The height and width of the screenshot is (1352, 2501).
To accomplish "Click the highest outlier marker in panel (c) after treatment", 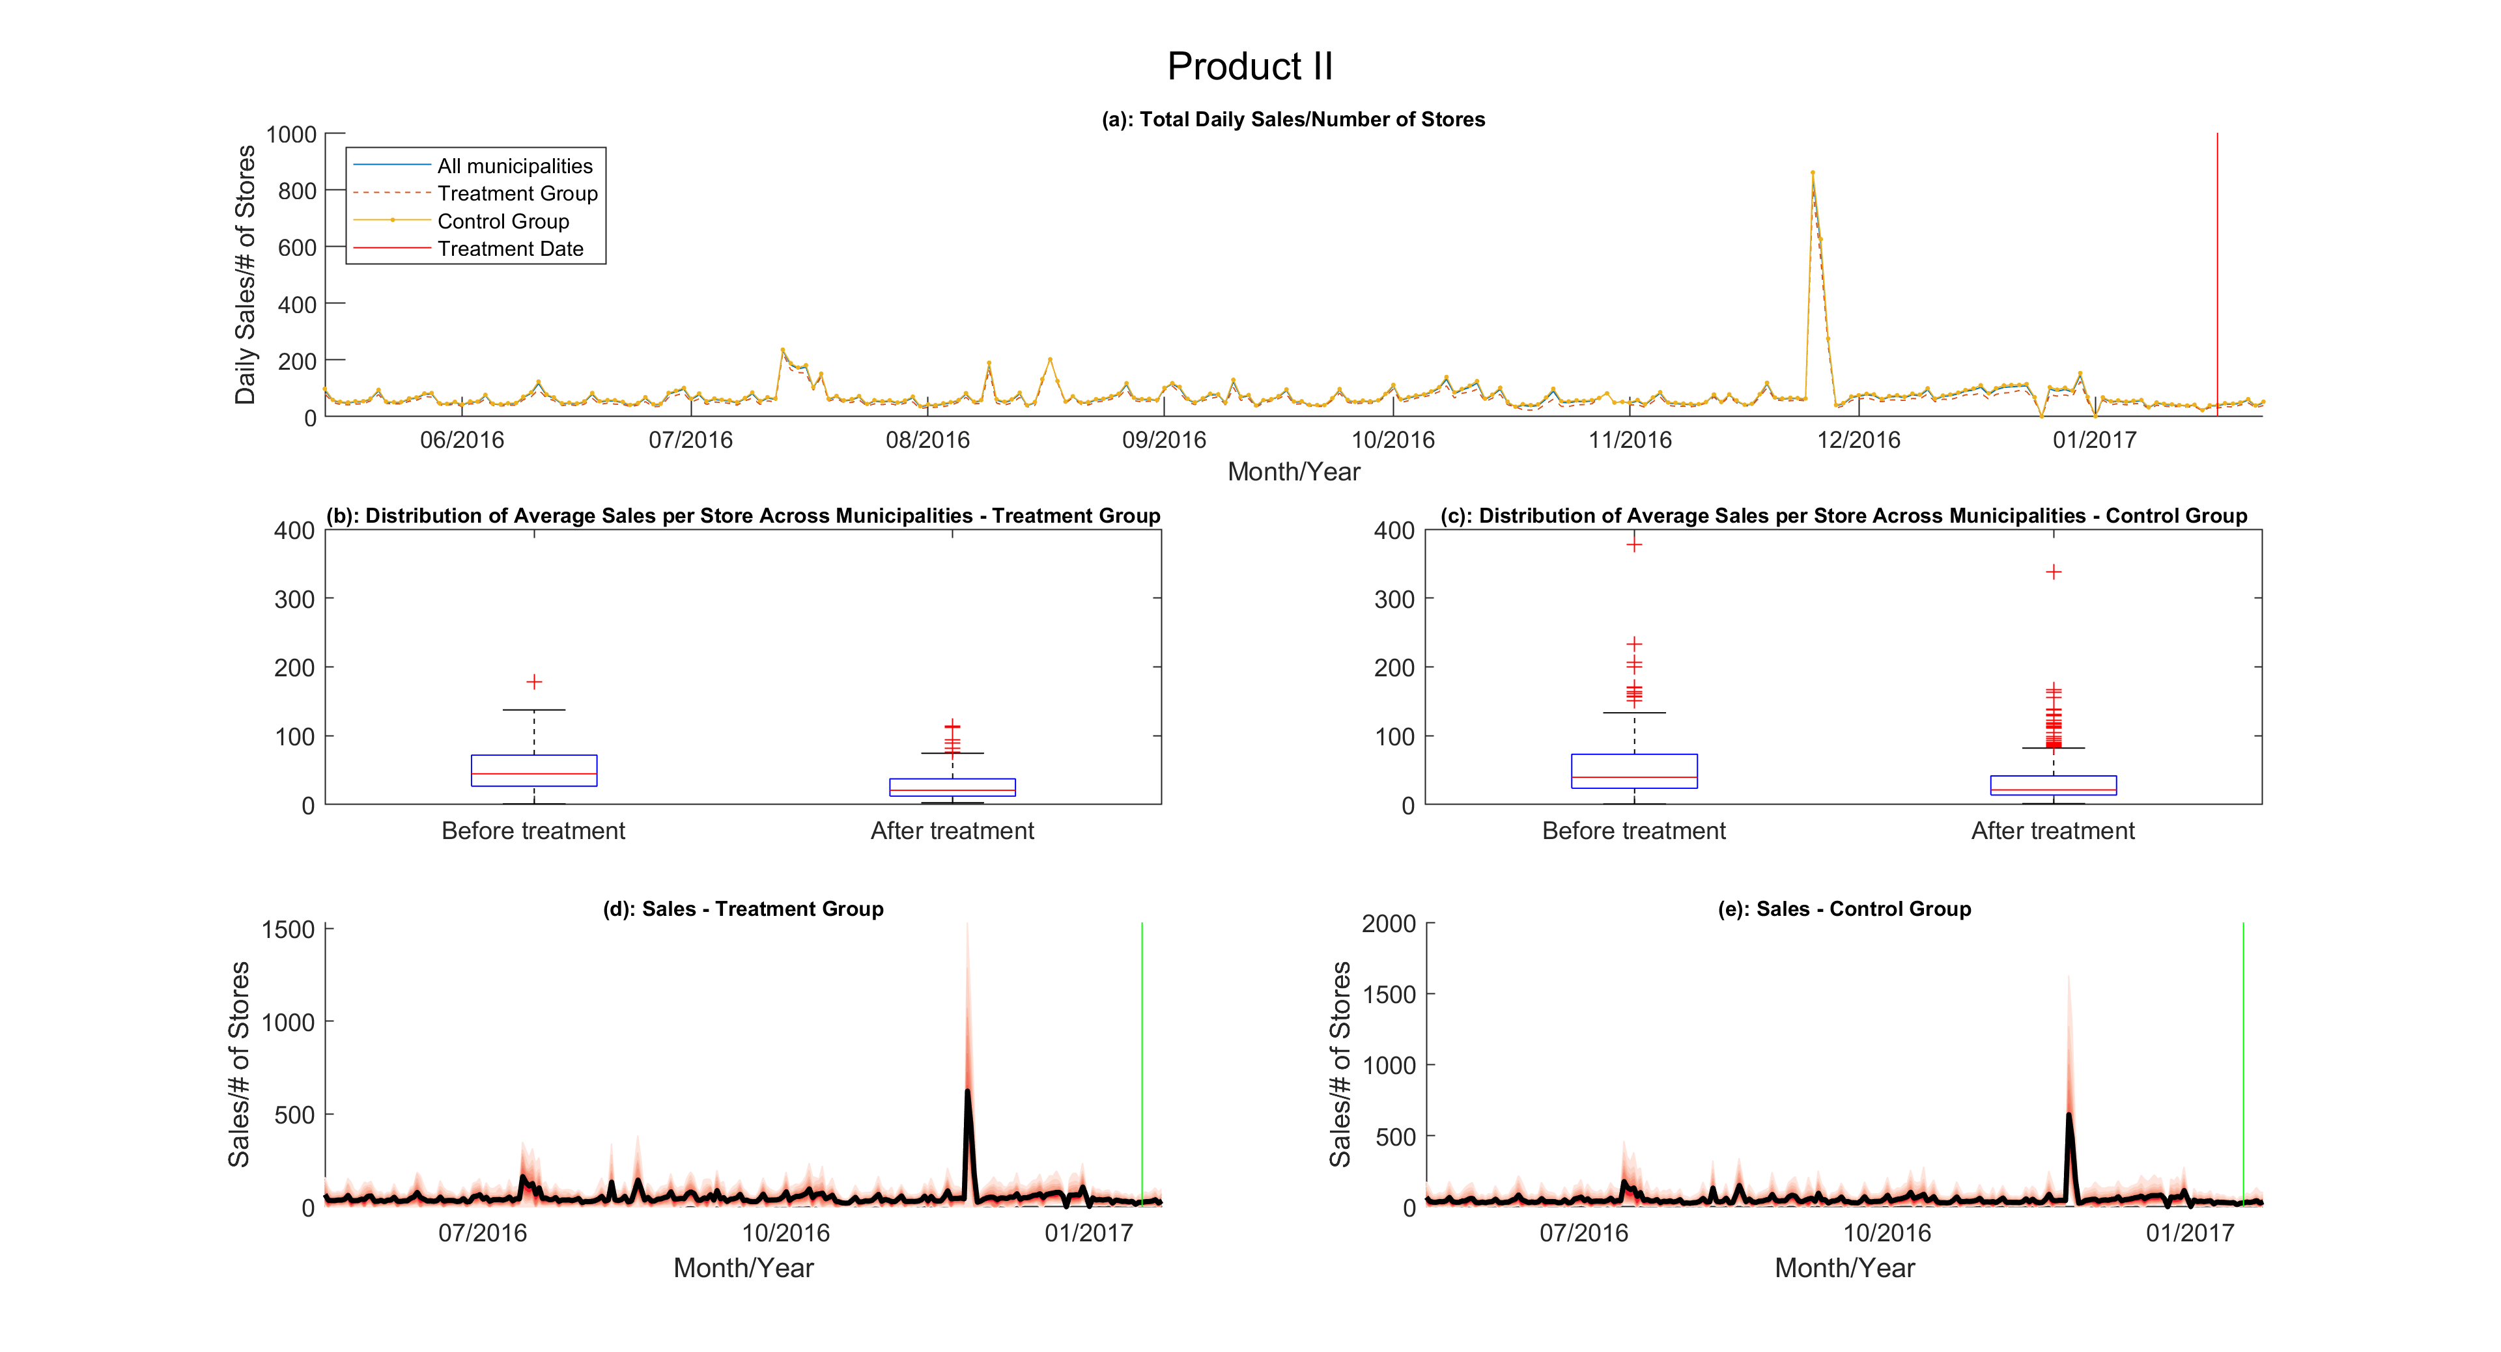I will pos(2054,572).
